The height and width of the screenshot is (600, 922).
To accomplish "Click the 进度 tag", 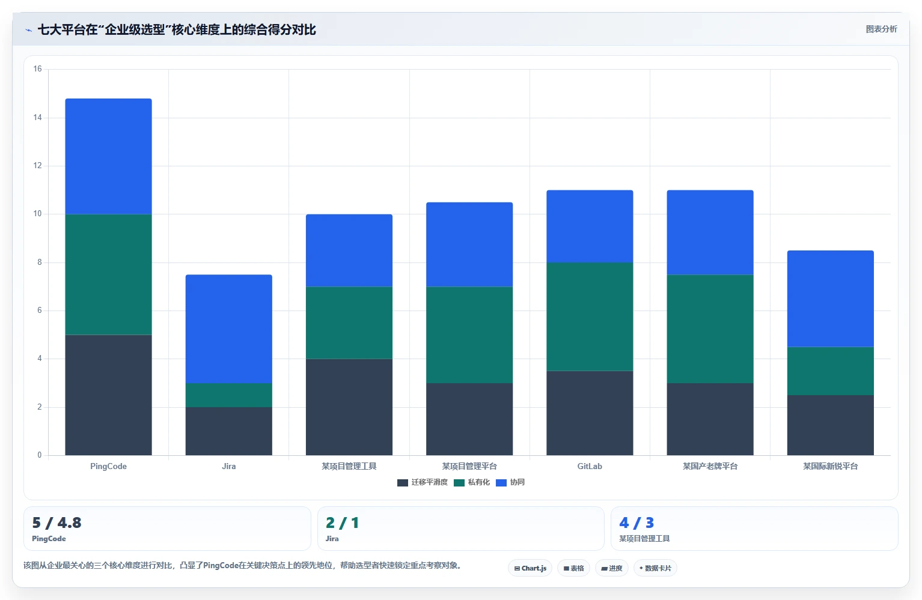I will [x=612, y=568].
